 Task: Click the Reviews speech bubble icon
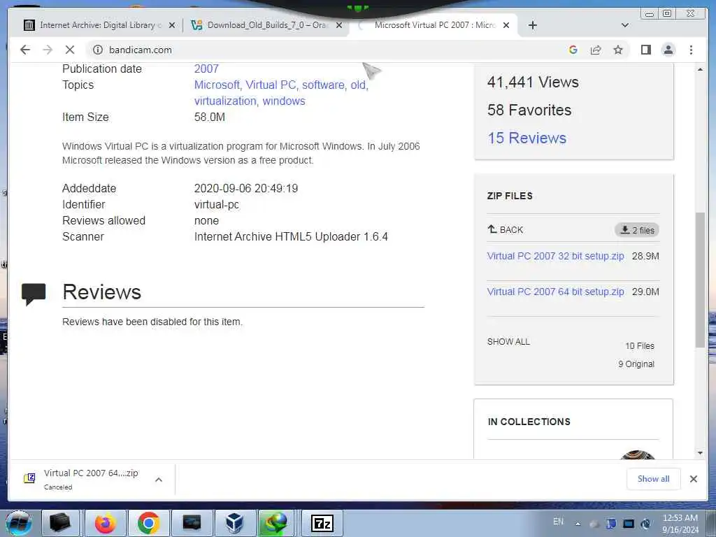point(34,294)
